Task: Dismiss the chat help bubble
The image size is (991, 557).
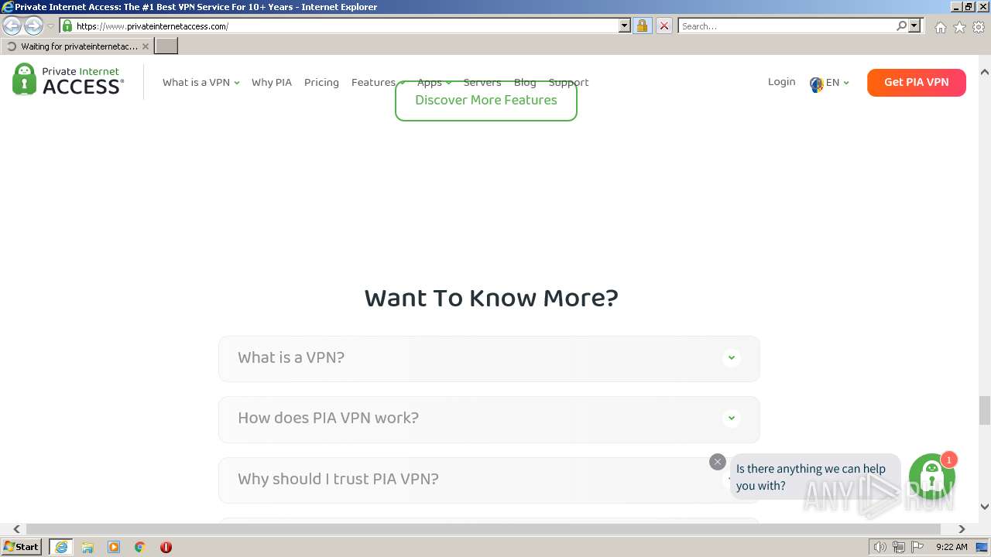Action: click(x=718, y=462)
